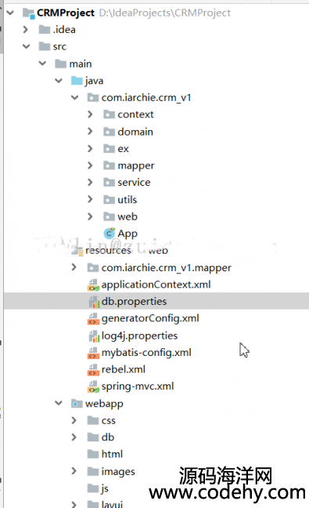Expand the mapper package
Image resolution: width=309 pixels, height=508 pixels.
click(90, 165)
